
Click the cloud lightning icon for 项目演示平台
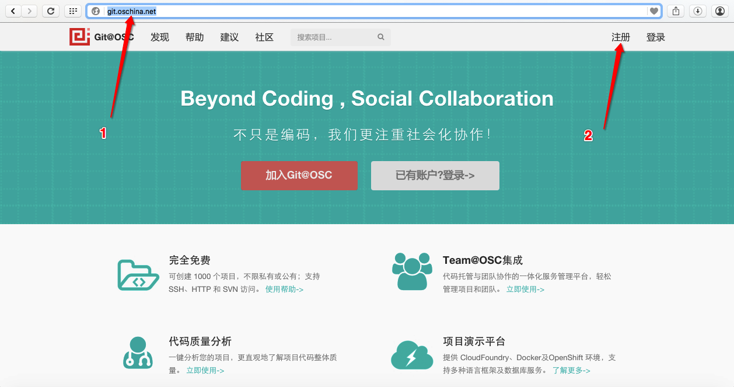tap(412, 354)
